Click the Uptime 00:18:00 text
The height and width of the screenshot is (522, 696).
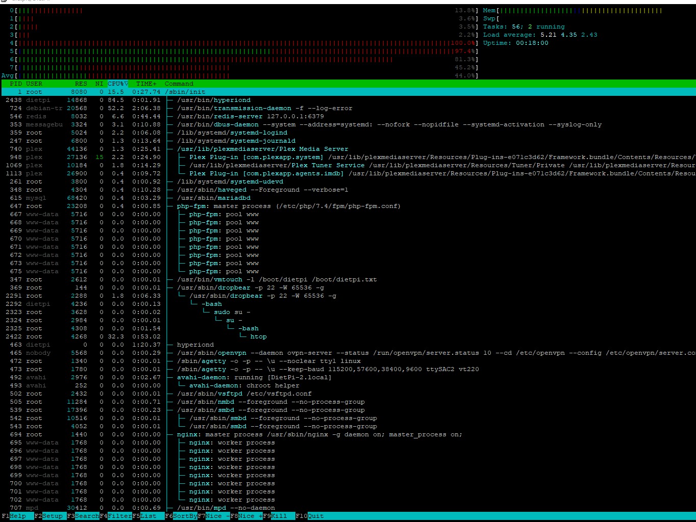tap(515, 43)
